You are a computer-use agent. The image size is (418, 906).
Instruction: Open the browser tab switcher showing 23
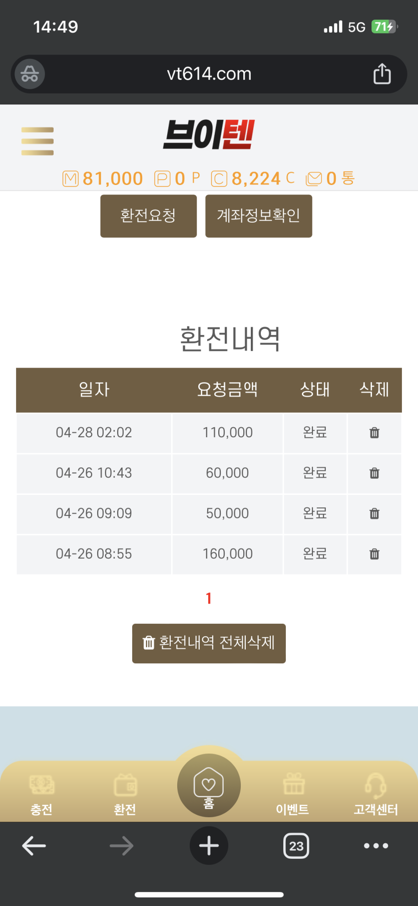pos(296,846)
